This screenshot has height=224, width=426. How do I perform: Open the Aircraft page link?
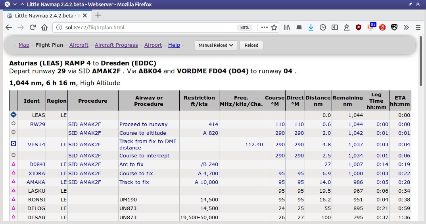pyautogui.click(x=79, y=45)
